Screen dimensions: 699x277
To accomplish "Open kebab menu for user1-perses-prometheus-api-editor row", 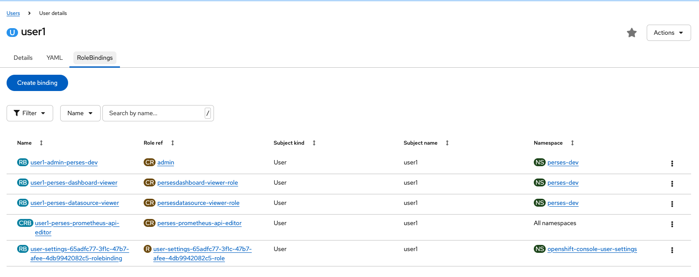I will click(672, 224).
